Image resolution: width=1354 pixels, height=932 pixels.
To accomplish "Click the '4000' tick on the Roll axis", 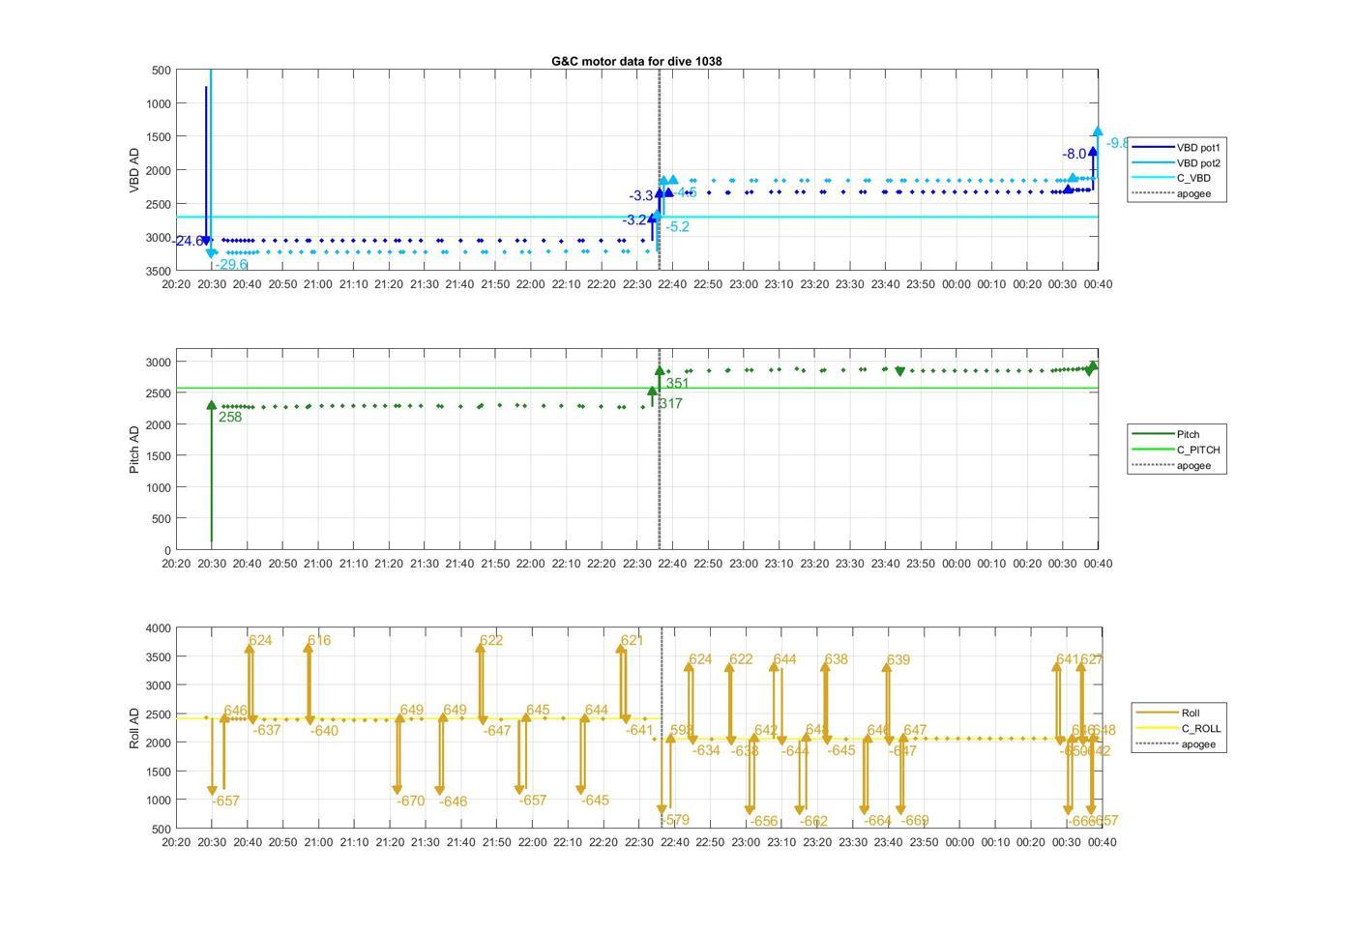I will (160, 628).
